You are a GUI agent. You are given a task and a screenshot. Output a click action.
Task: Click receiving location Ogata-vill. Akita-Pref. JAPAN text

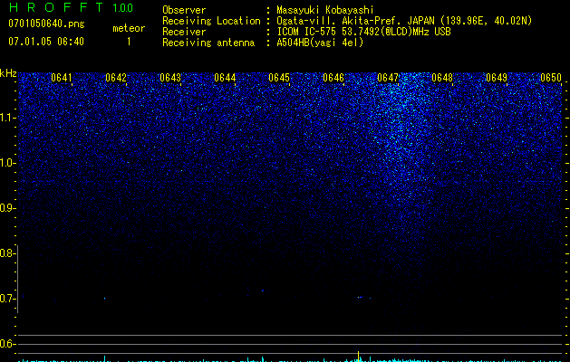point(404,21)
